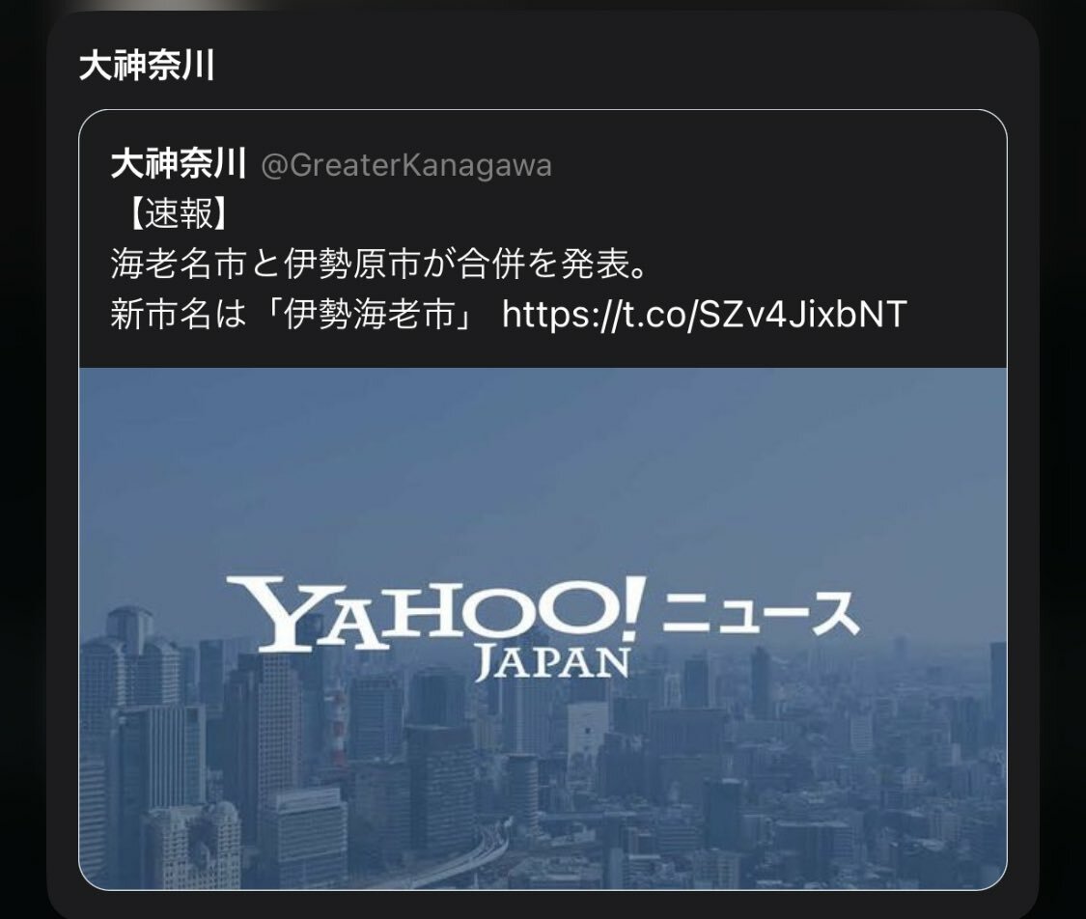Image resolution: width=1086 pixels, height=919 pixels.
Task: Click the YAHOO! logo in the preview
Action: click(x=436, y=613)
